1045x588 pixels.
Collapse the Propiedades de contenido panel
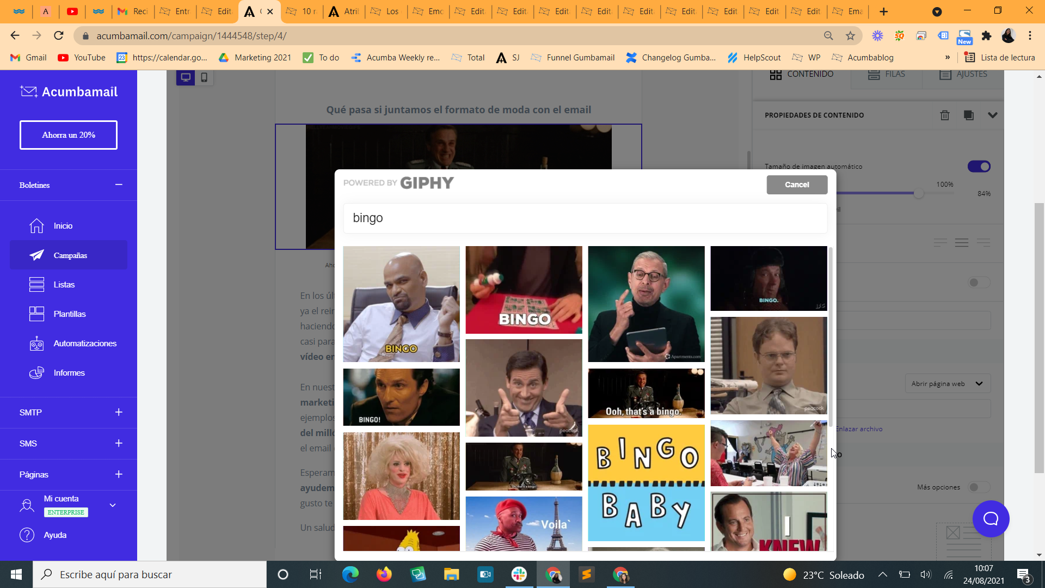pos(993,115)
